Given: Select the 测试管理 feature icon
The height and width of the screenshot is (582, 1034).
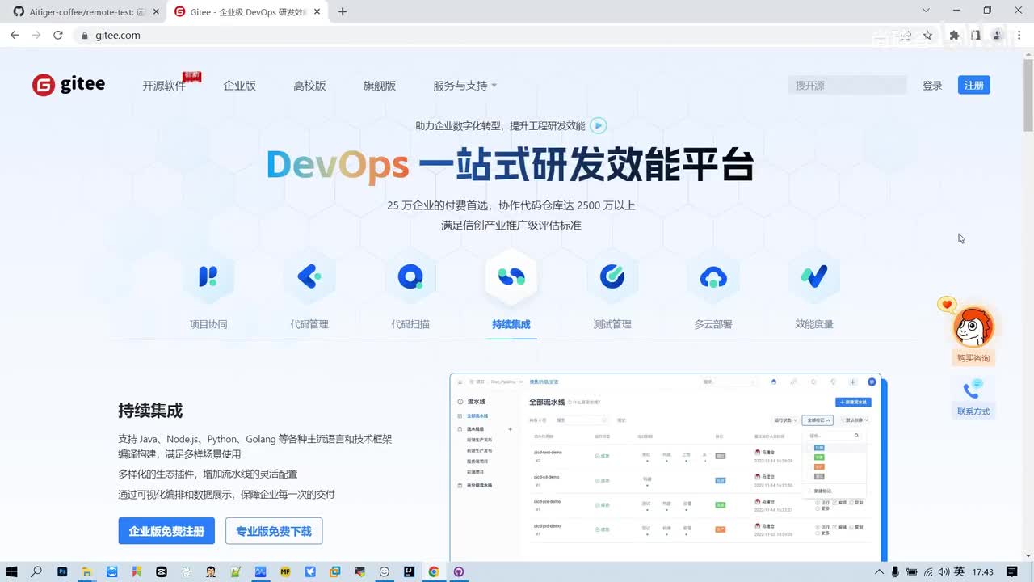Looking at the screenshot, I should (x=612, y=277).
